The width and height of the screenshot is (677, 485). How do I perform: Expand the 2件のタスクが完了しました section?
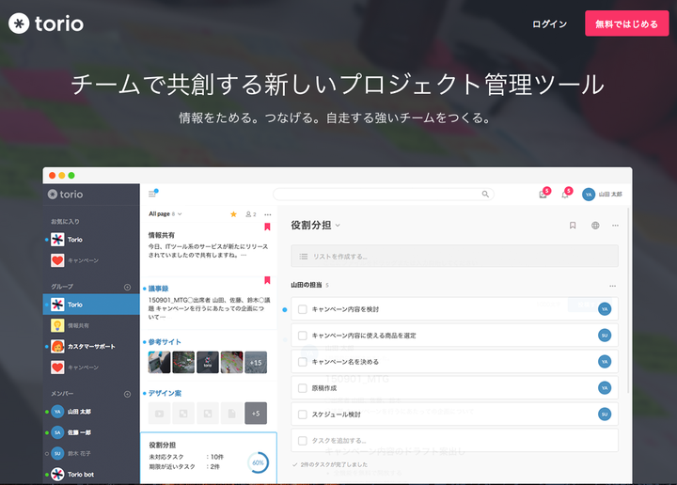330,464
